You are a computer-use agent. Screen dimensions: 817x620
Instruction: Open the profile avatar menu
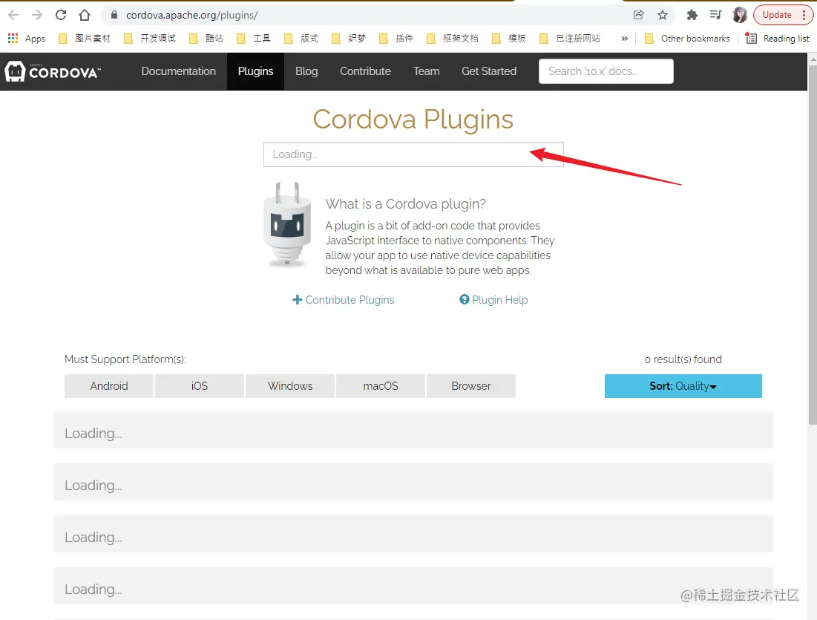(739, 15)
